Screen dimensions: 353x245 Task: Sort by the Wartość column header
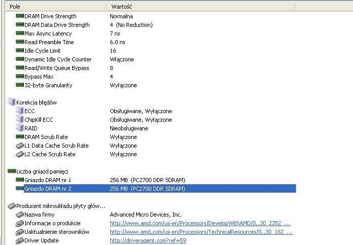(x=201, y=7)
